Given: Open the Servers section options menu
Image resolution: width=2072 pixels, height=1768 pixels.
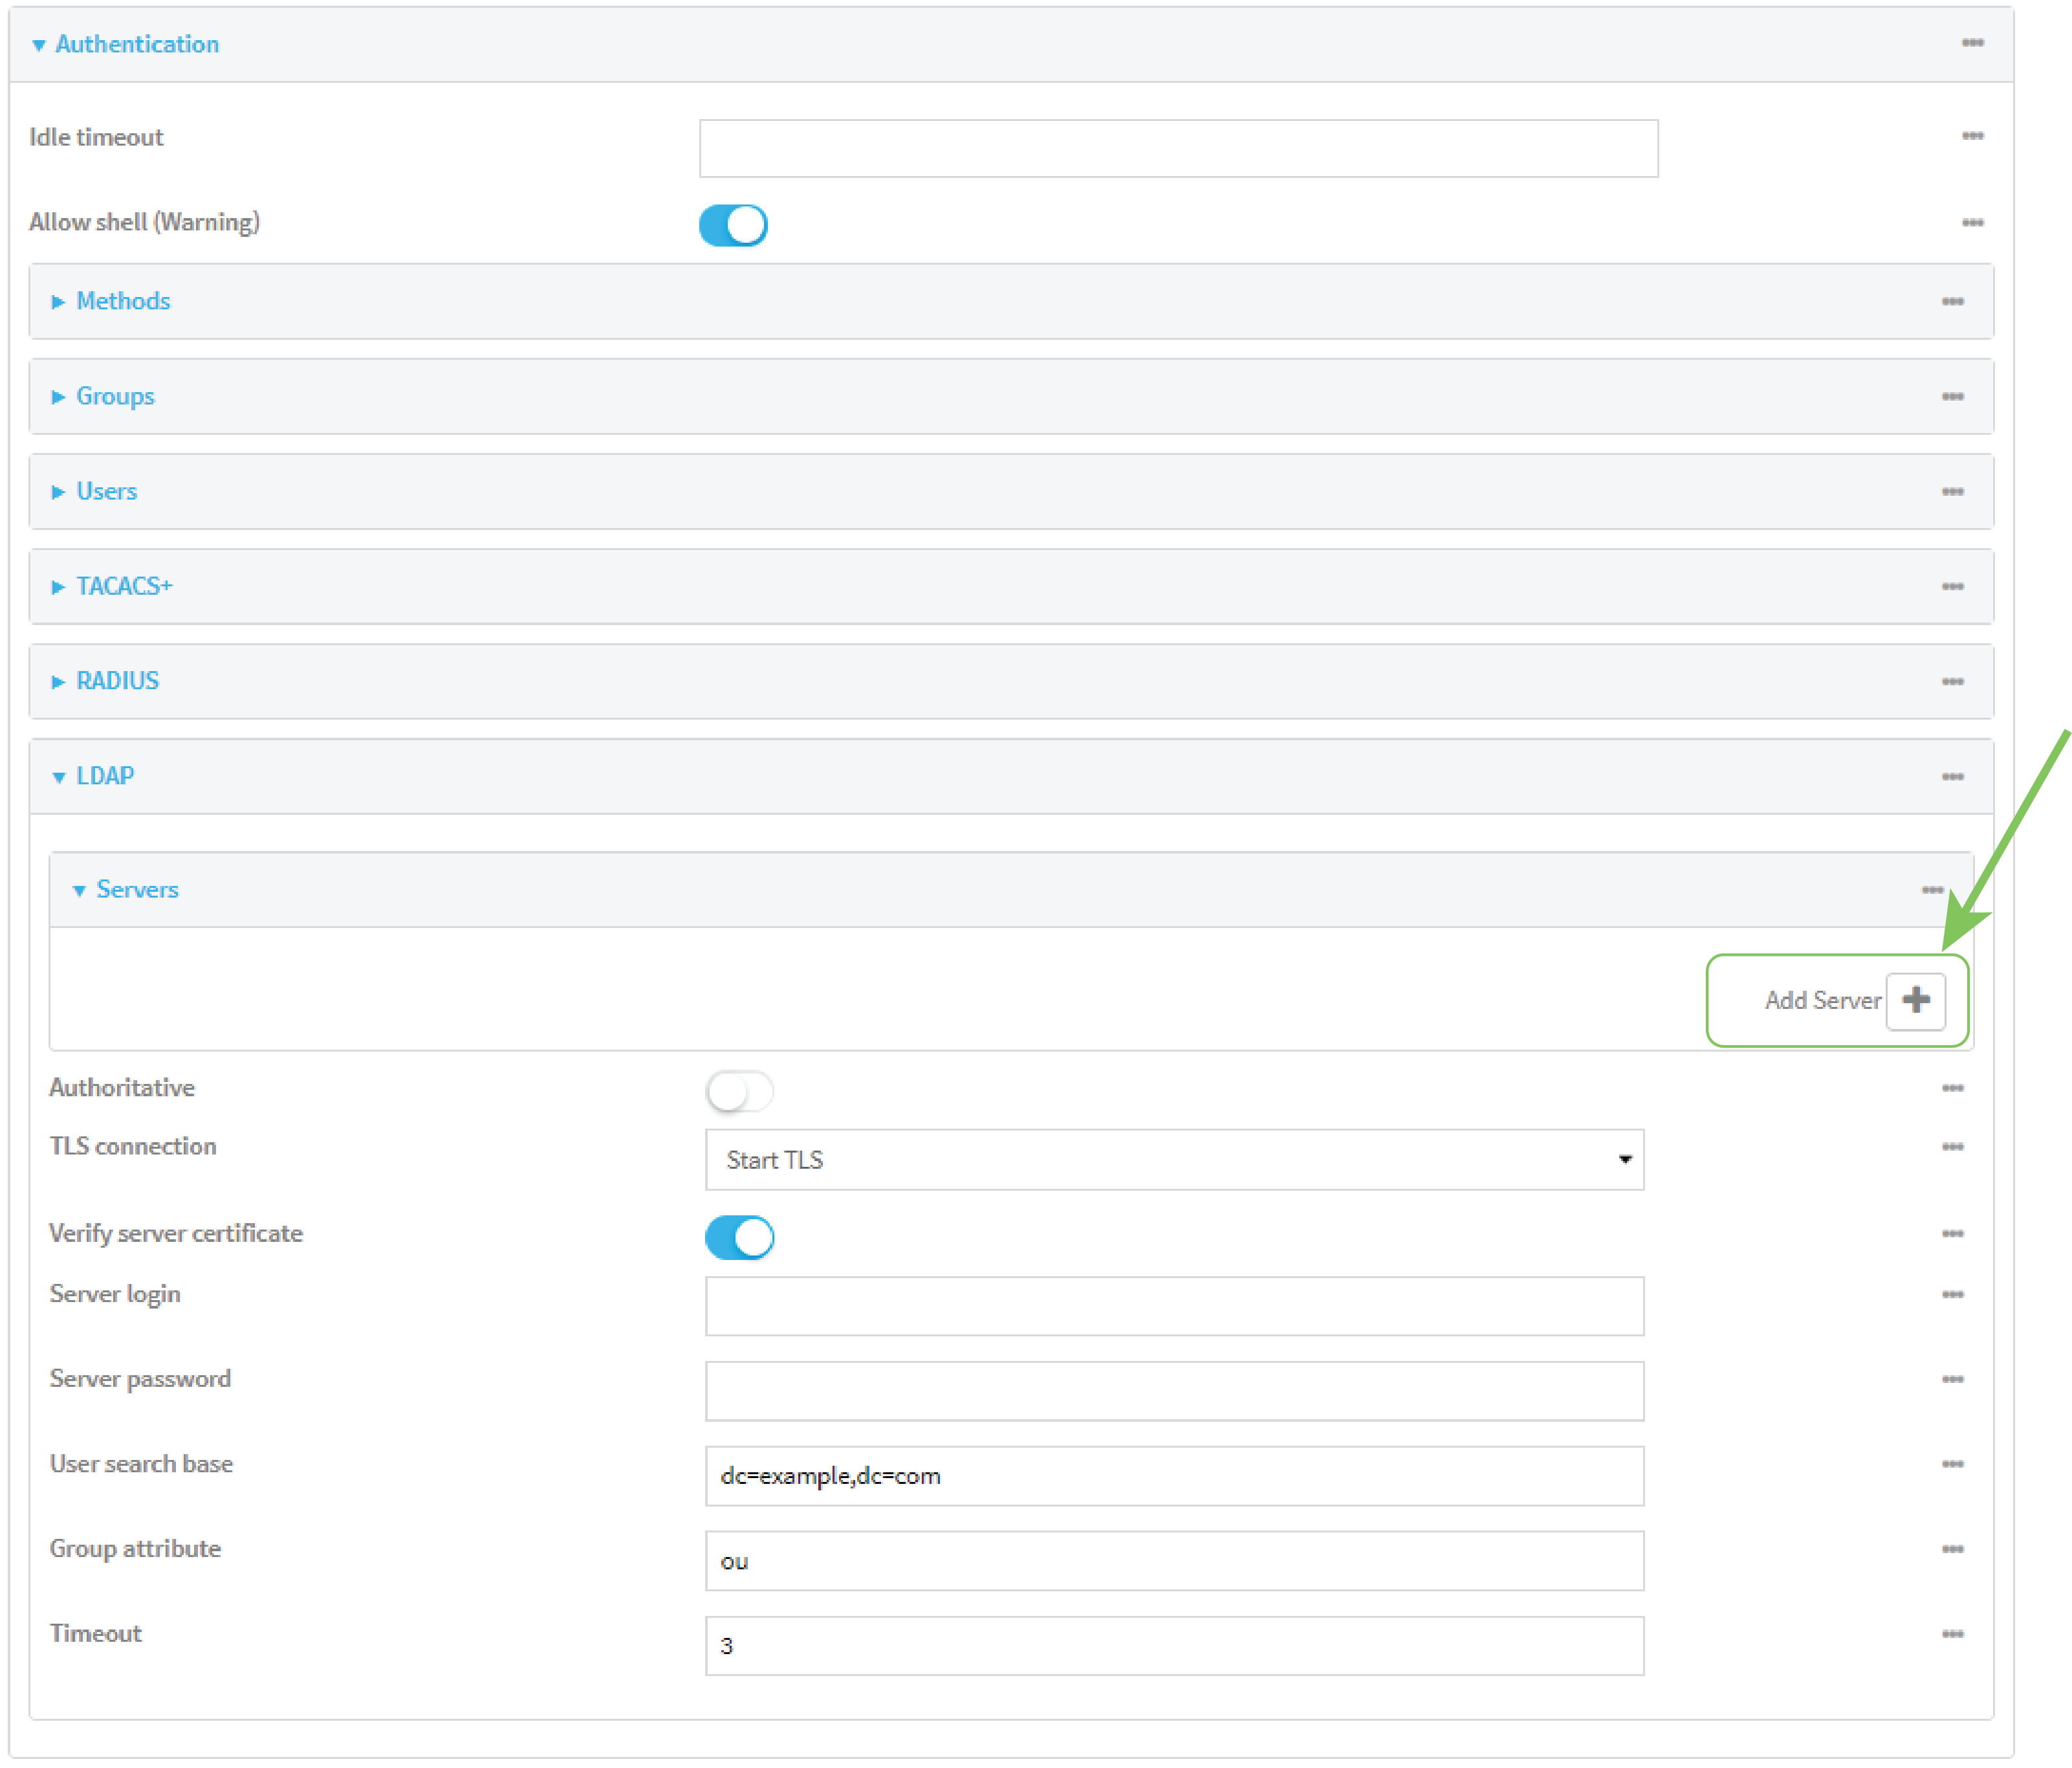Looking at the screenshot, I should point(1934,889).
